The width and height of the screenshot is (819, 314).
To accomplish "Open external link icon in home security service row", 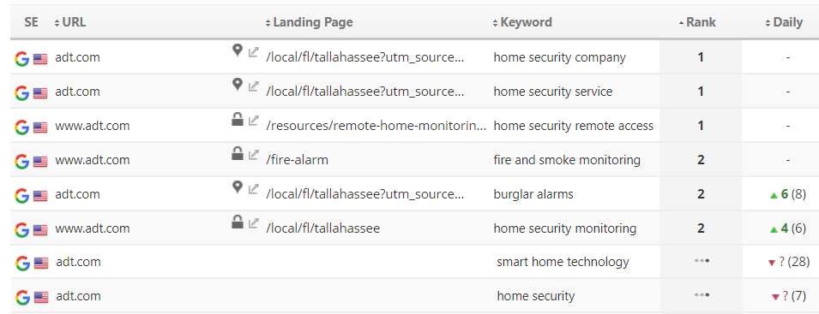I will point(253,86).
